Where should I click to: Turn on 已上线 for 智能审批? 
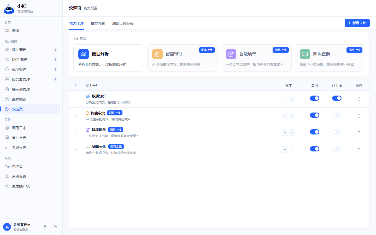[x=337, y=115]
